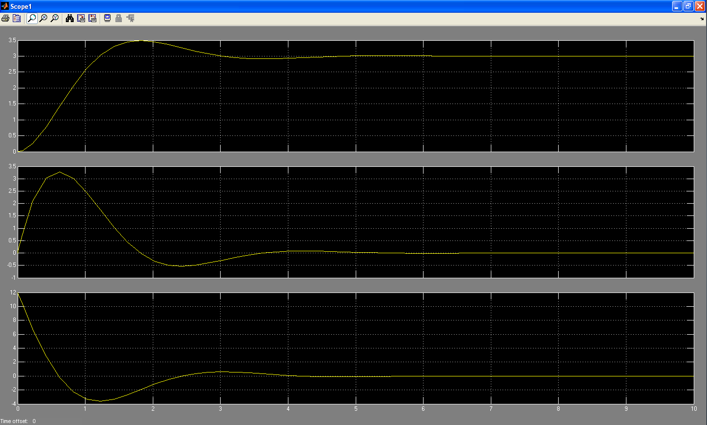
Task: Open the scope Parameters dialog
Action: point(17,18)
